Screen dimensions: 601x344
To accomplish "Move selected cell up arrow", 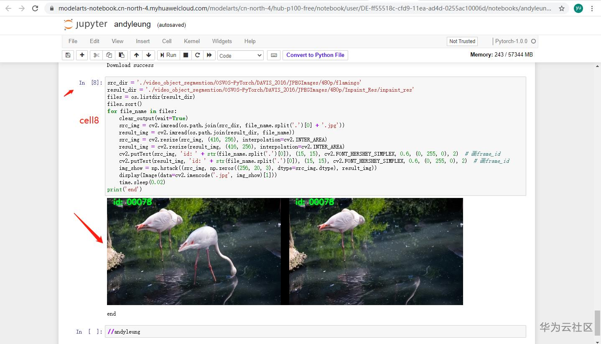I will point(136,55).
